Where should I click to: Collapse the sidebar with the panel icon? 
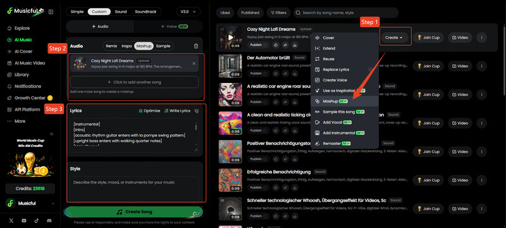click(51, 11)
